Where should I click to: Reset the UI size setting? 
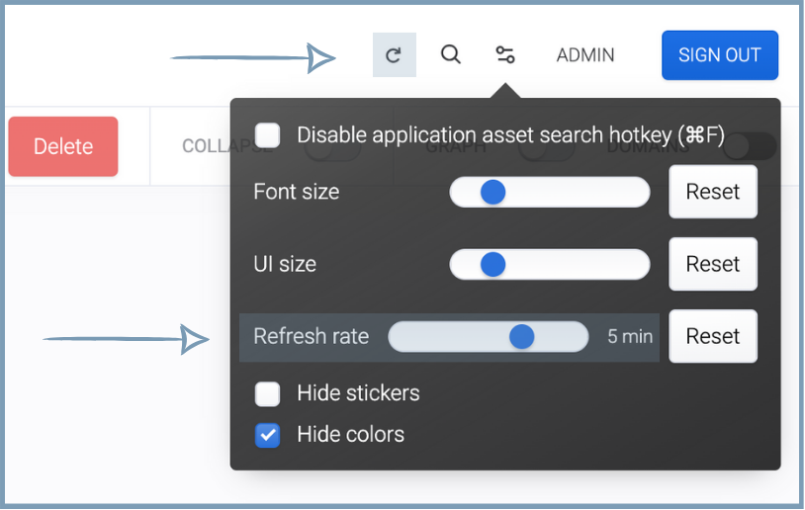[x=713, y=264]
